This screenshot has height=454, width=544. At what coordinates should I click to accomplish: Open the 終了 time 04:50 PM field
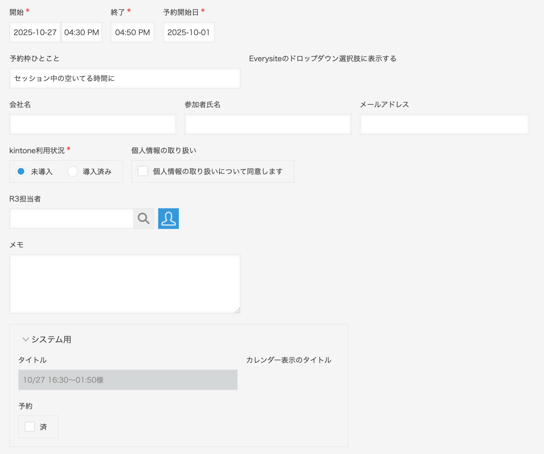click(132, 32)
